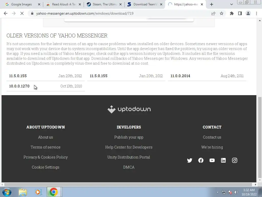Close the Google Images tab
This screenshot has width=262, height=197.
tap(39, 4)
